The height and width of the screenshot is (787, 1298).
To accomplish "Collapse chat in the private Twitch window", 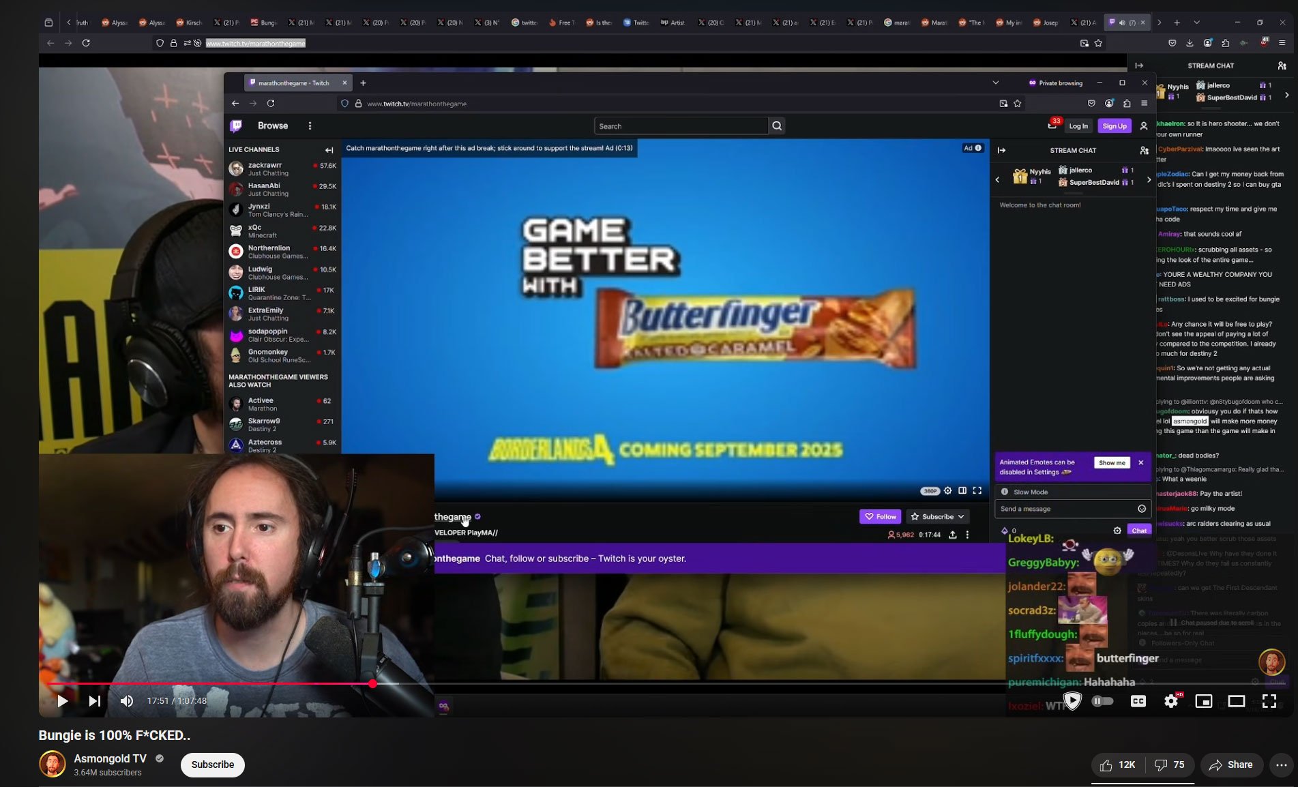I will (x=1001, y=150).
